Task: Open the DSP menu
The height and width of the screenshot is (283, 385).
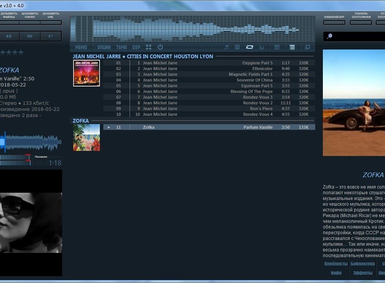Action: tap(136, 47)
